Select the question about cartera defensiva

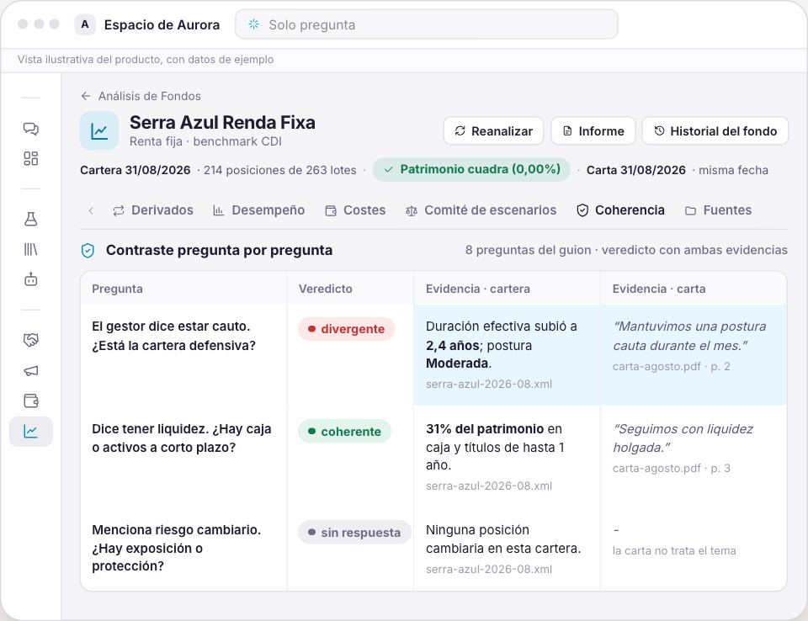coord(173,336)
